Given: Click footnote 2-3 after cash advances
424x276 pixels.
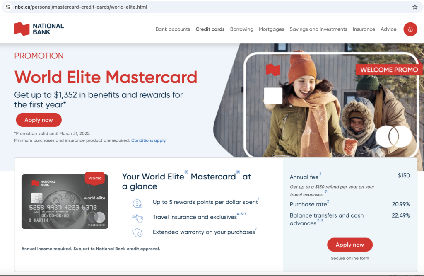Looking at the screenshot, I should pyautogui.click(x=320, y=220).
